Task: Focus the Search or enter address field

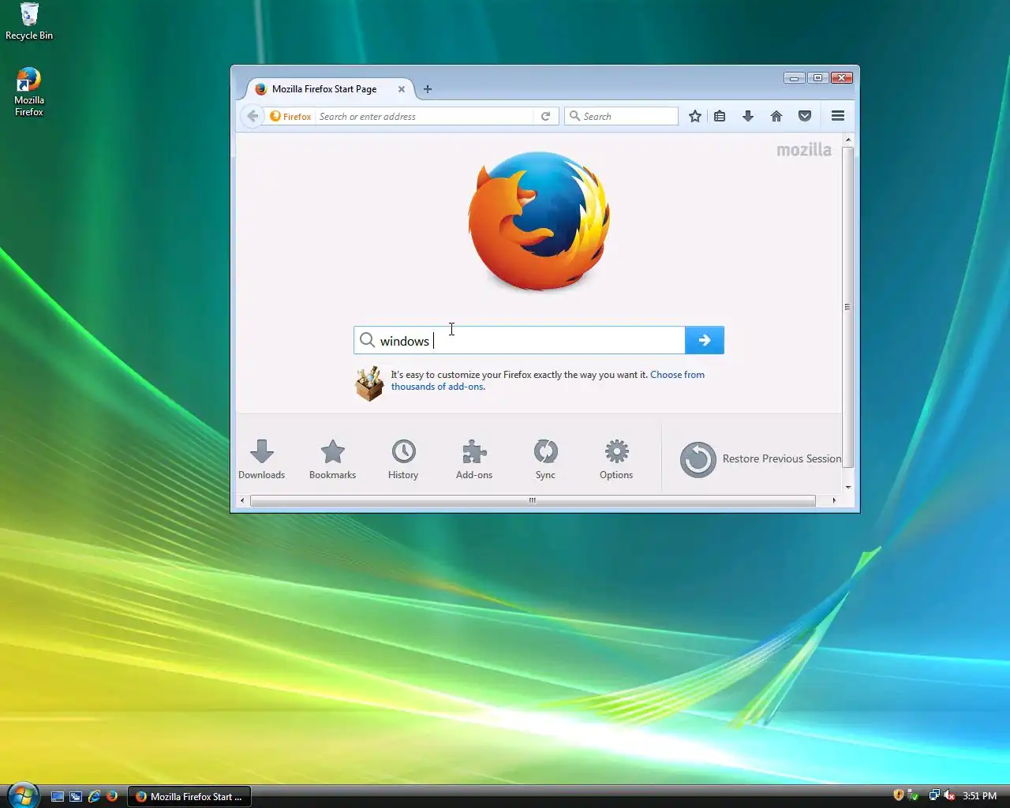Action: coord(425,116)
